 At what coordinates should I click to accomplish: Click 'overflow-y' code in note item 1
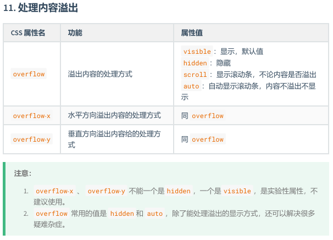(x=106, y=191)
